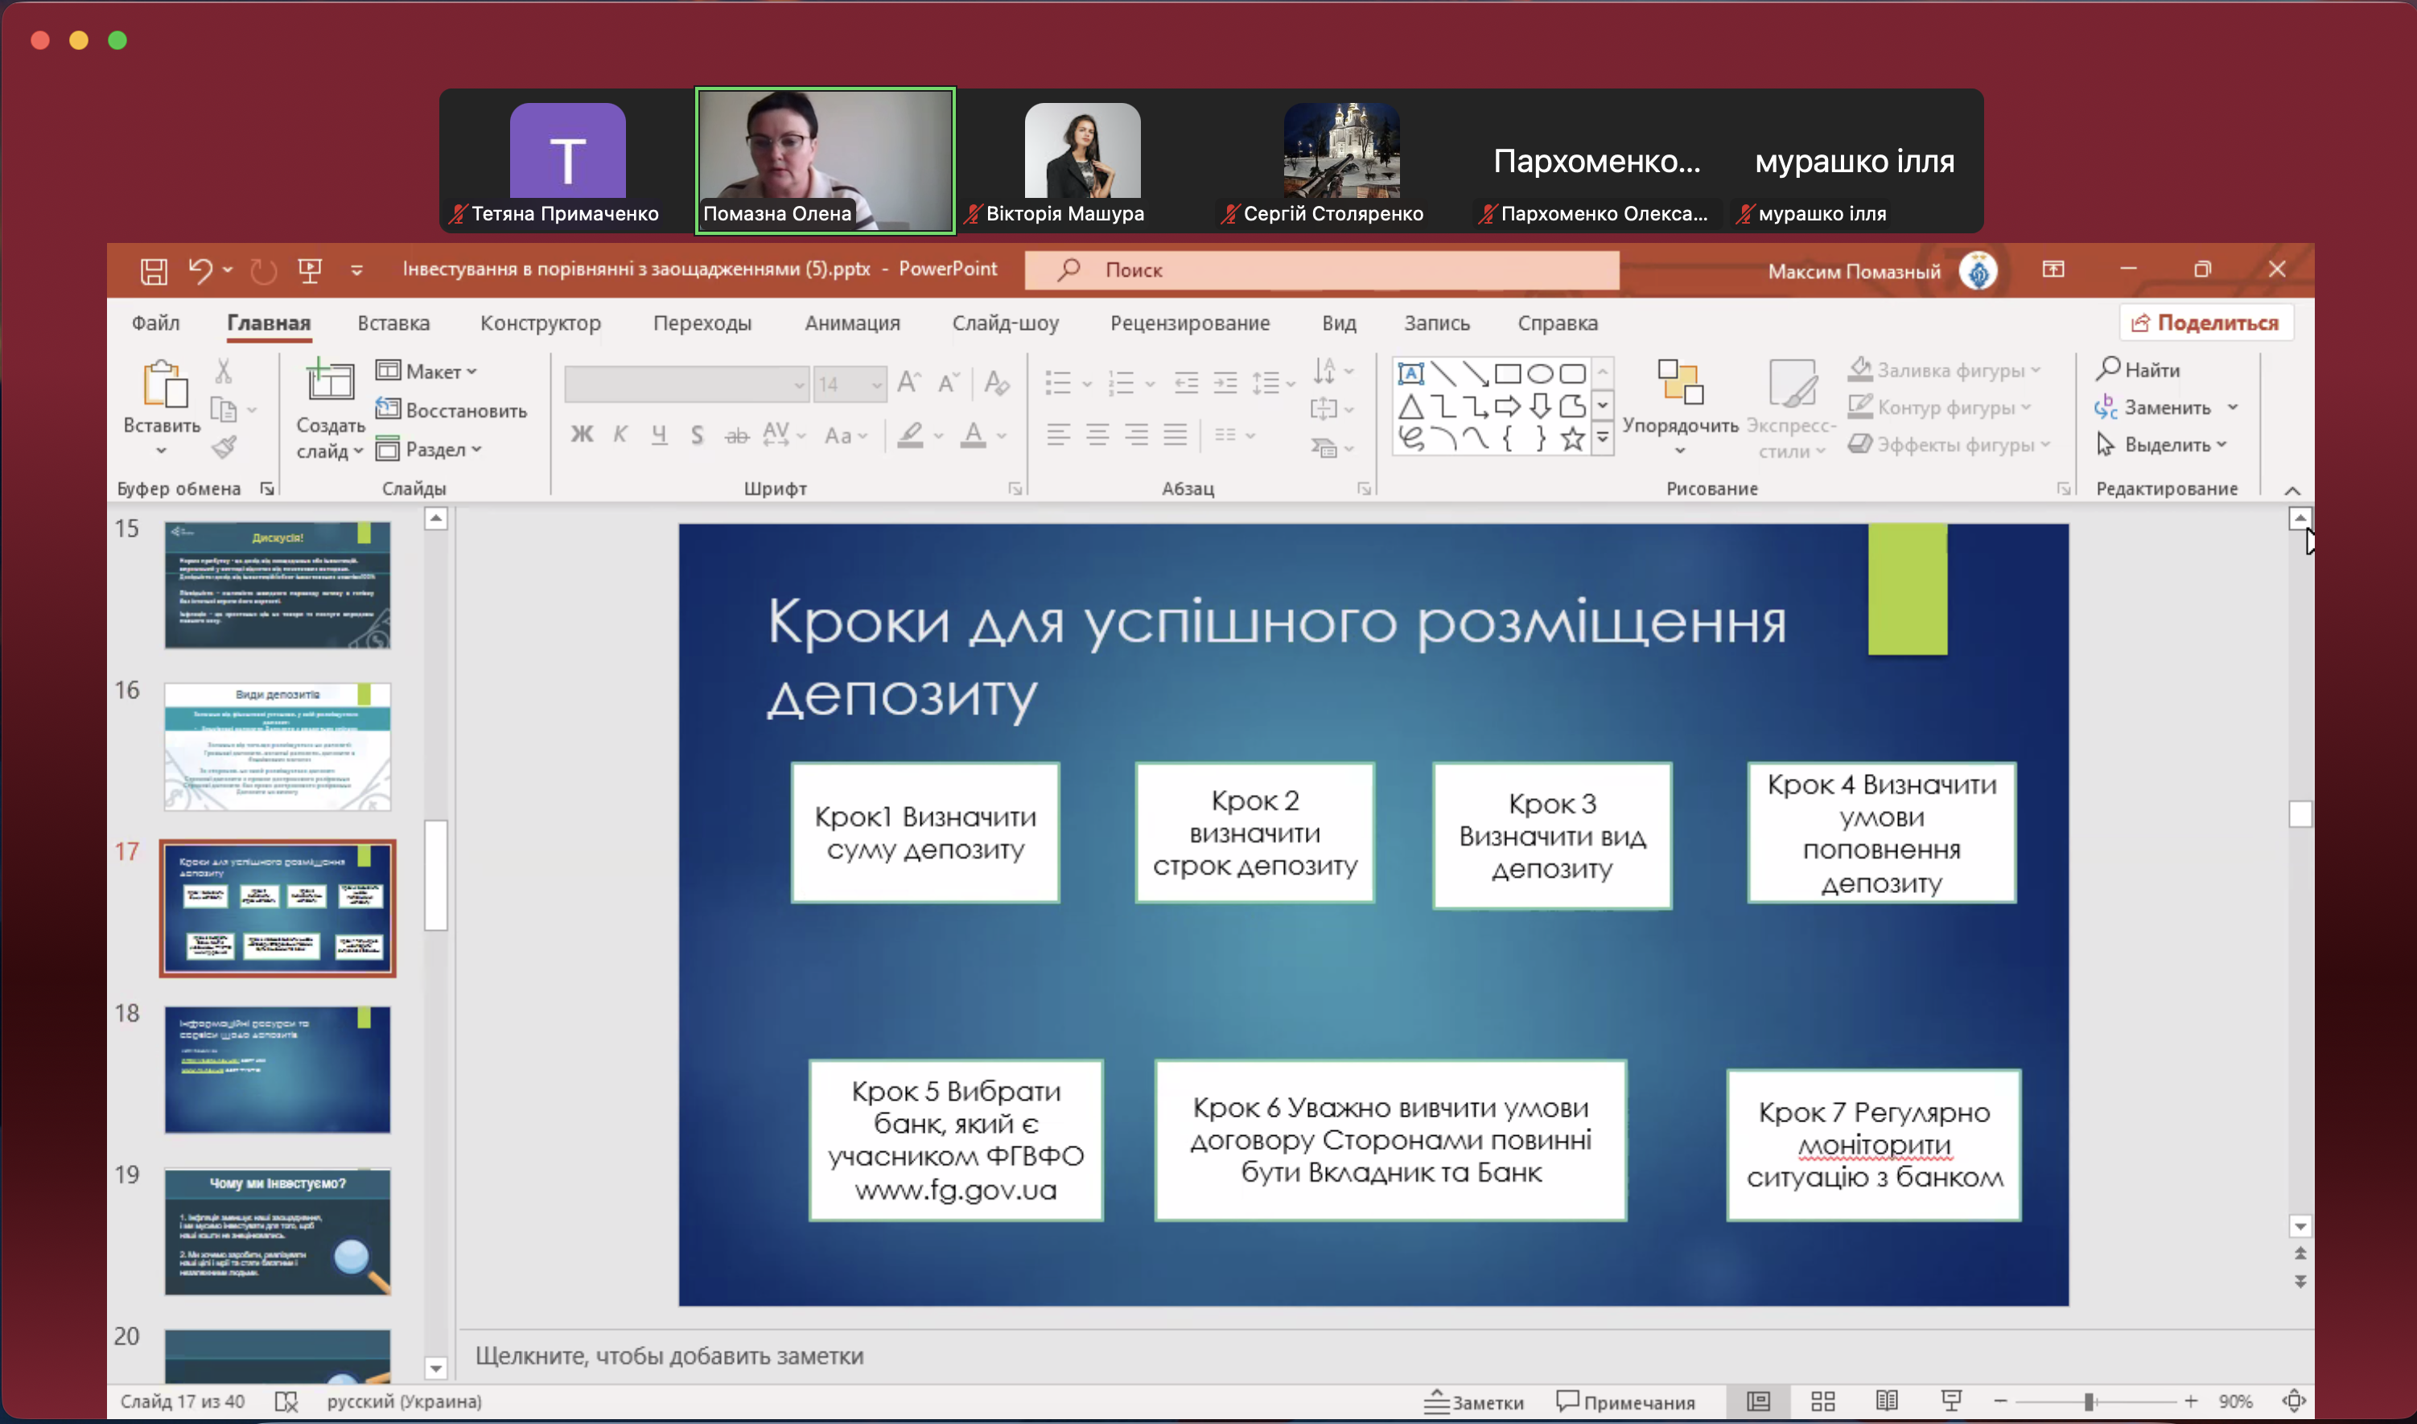
Task: Open the slide sorter view icon
Action: [1822, 1401]
